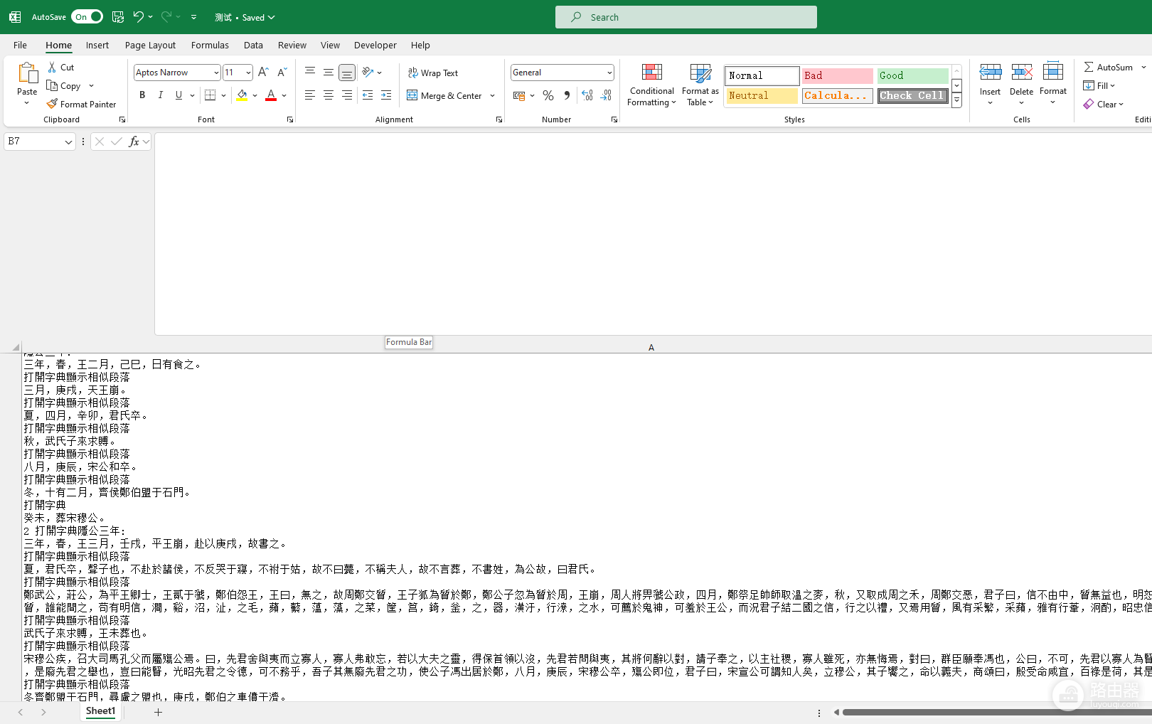Open the Format as Table menu
This screenshot has width=1152, height=724.
click(x=700, y=85)
